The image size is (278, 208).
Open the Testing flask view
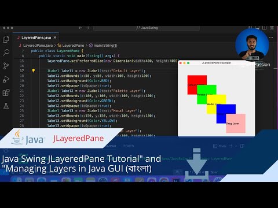click(x=6, y=106)
